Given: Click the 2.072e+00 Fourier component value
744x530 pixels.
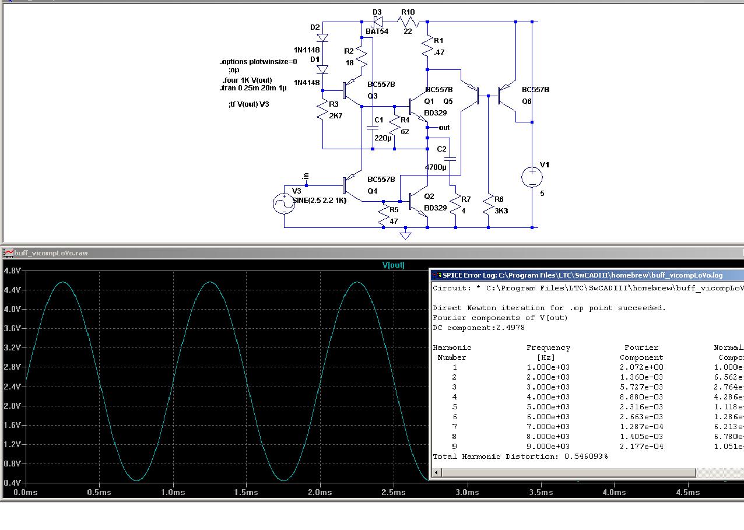Looking at the screenshot, I should (x=641, y=367).
